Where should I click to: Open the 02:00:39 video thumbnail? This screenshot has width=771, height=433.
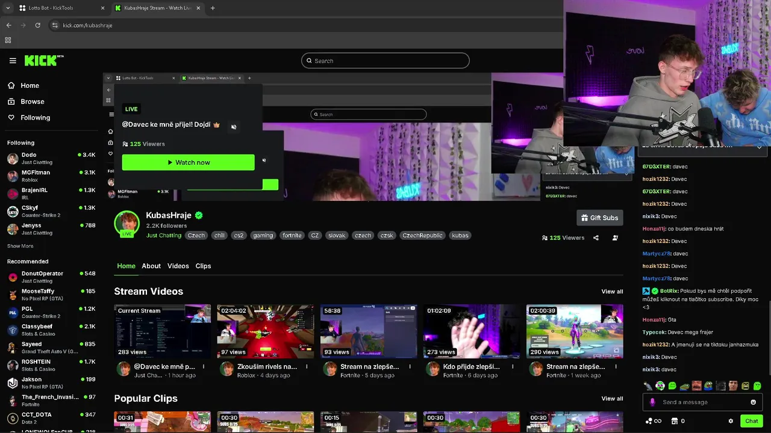[575, 331]
